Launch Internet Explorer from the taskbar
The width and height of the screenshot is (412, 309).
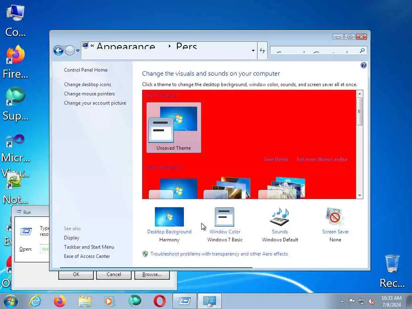click(x=35, y=301)
